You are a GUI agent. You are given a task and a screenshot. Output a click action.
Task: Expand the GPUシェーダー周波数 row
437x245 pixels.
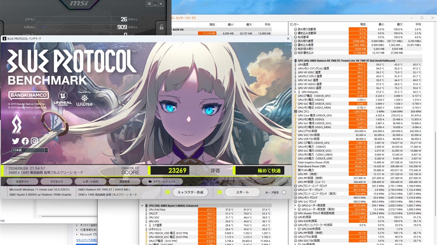[x=295, y=205]
